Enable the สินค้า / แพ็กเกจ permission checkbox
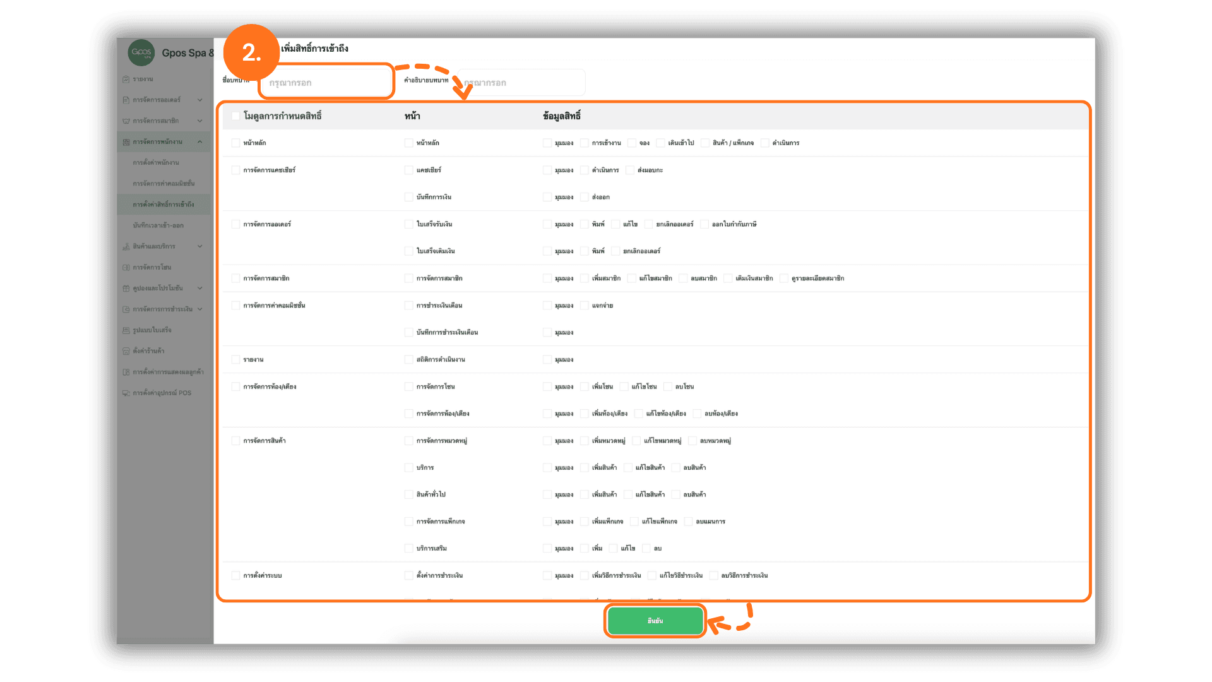The height and width of the screenshot is (682, 1212). click(705, 143)
